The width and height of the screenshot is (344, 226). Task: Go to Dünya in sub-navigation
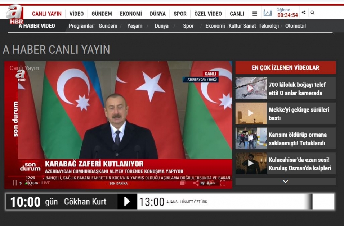pos(161,26)
